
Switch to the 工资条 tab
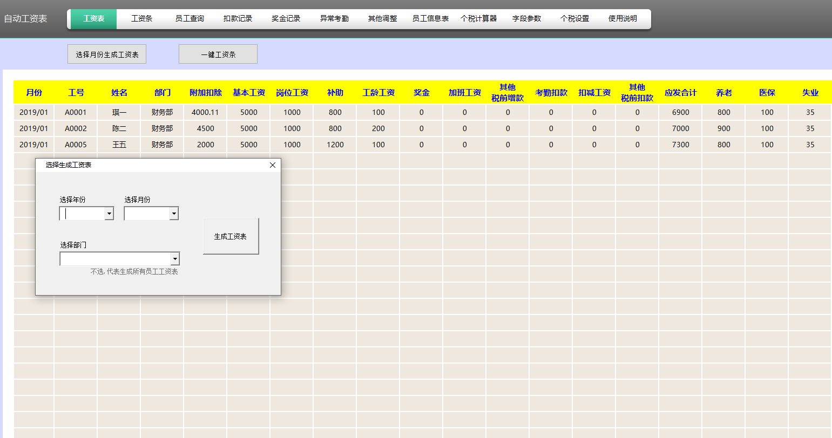point(141,18)
